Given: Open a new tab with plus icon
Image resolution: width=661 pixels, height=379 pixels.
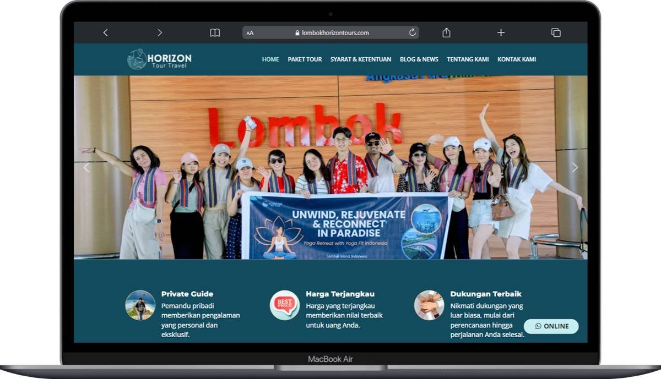Looking at the screenshot, I should click(x=501, y=32).
